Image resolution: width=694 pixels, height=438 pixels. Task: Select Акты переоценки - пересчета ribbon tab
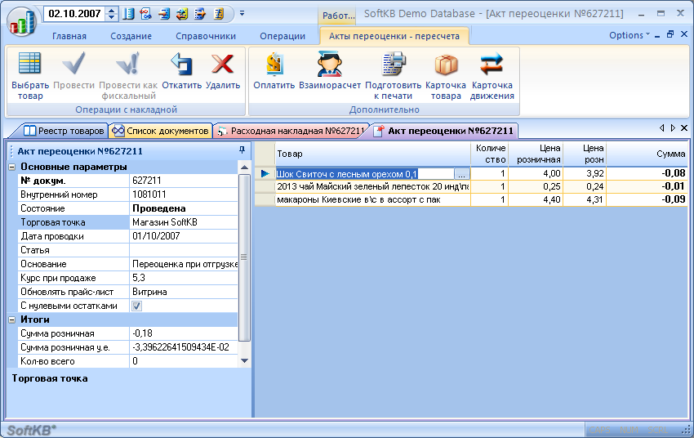pos(394,36)
